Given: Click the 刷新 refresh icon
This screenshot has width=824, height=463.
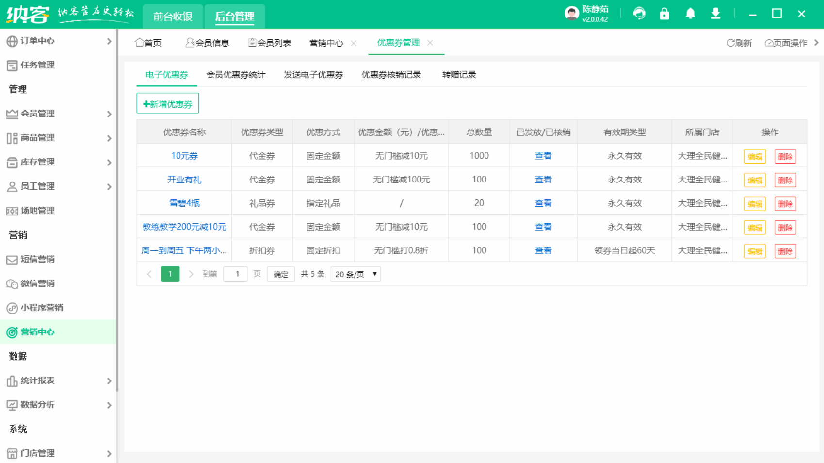Looking at the screenshot, I should pyautogui.click(x=730, y=43).
